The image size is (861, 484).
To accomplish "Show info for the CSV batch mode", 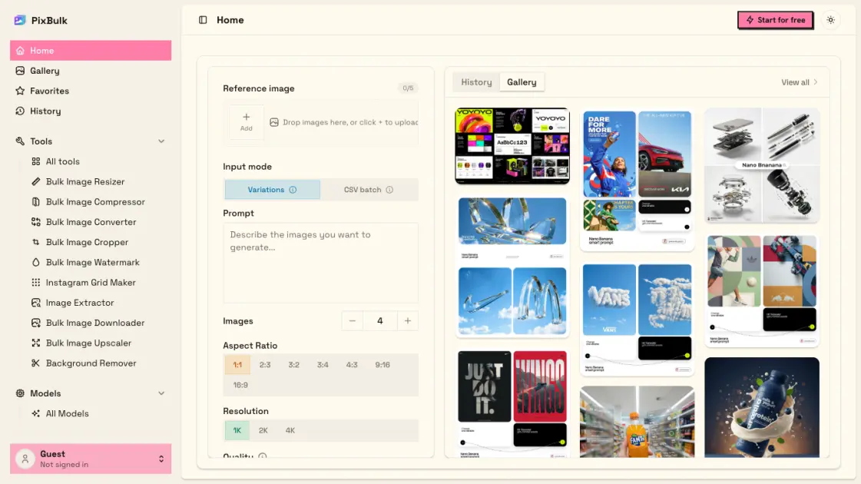I will tap(389, 190).
